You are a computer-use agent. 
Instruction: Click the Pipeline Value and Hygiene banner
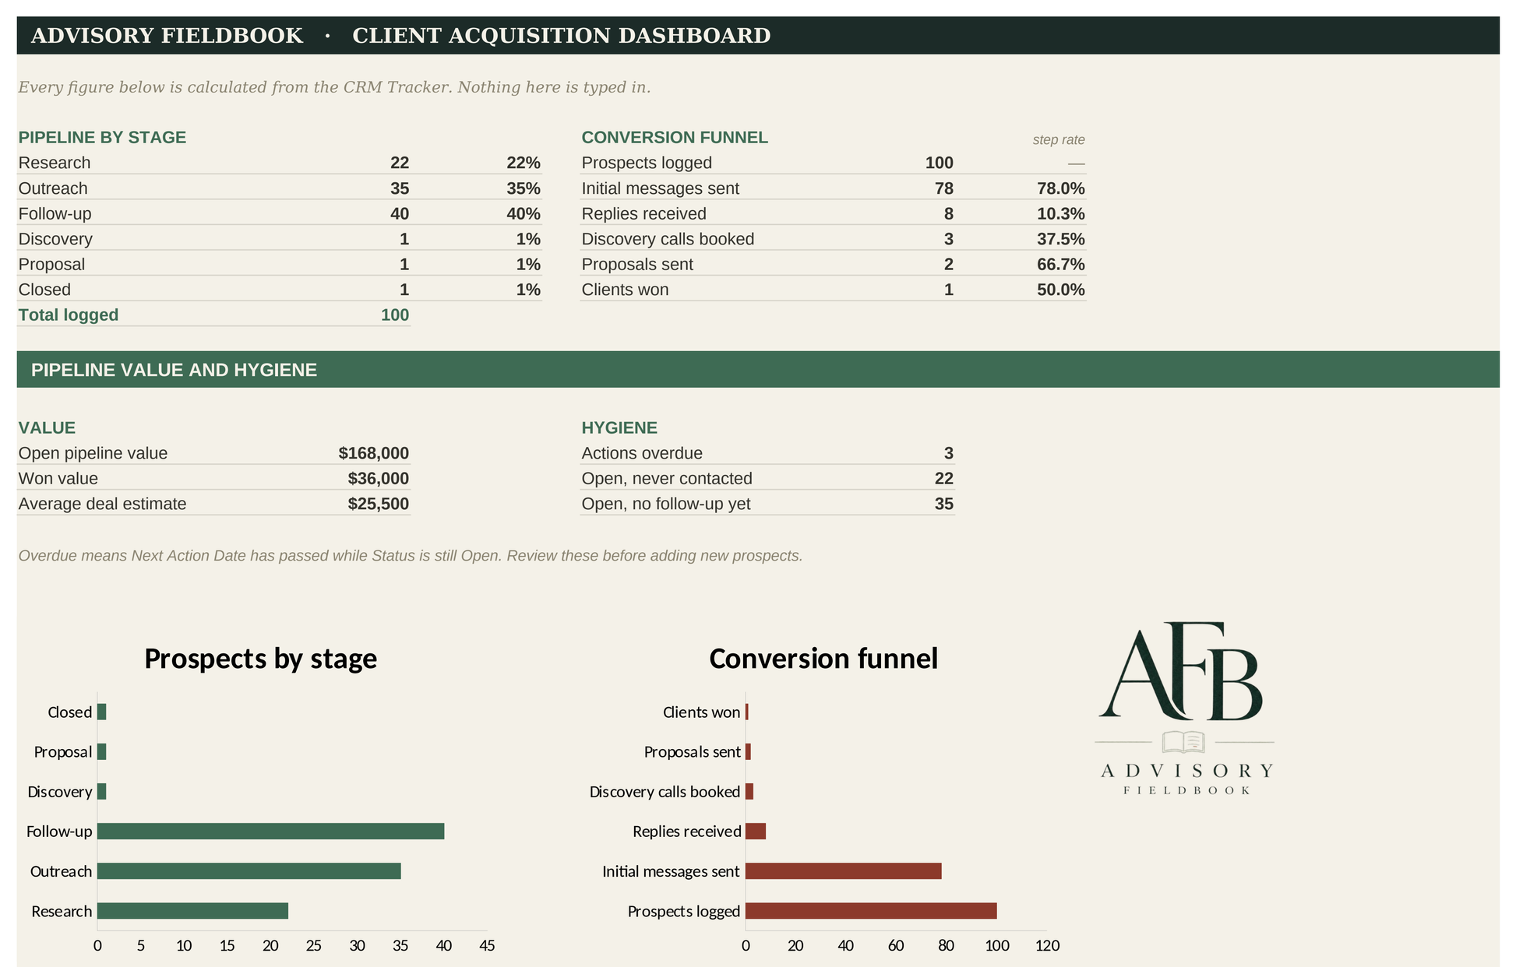758,370
